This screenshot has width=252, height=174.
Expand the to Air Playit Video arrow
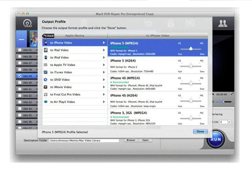pyautogui.click(x=104, y=102)
